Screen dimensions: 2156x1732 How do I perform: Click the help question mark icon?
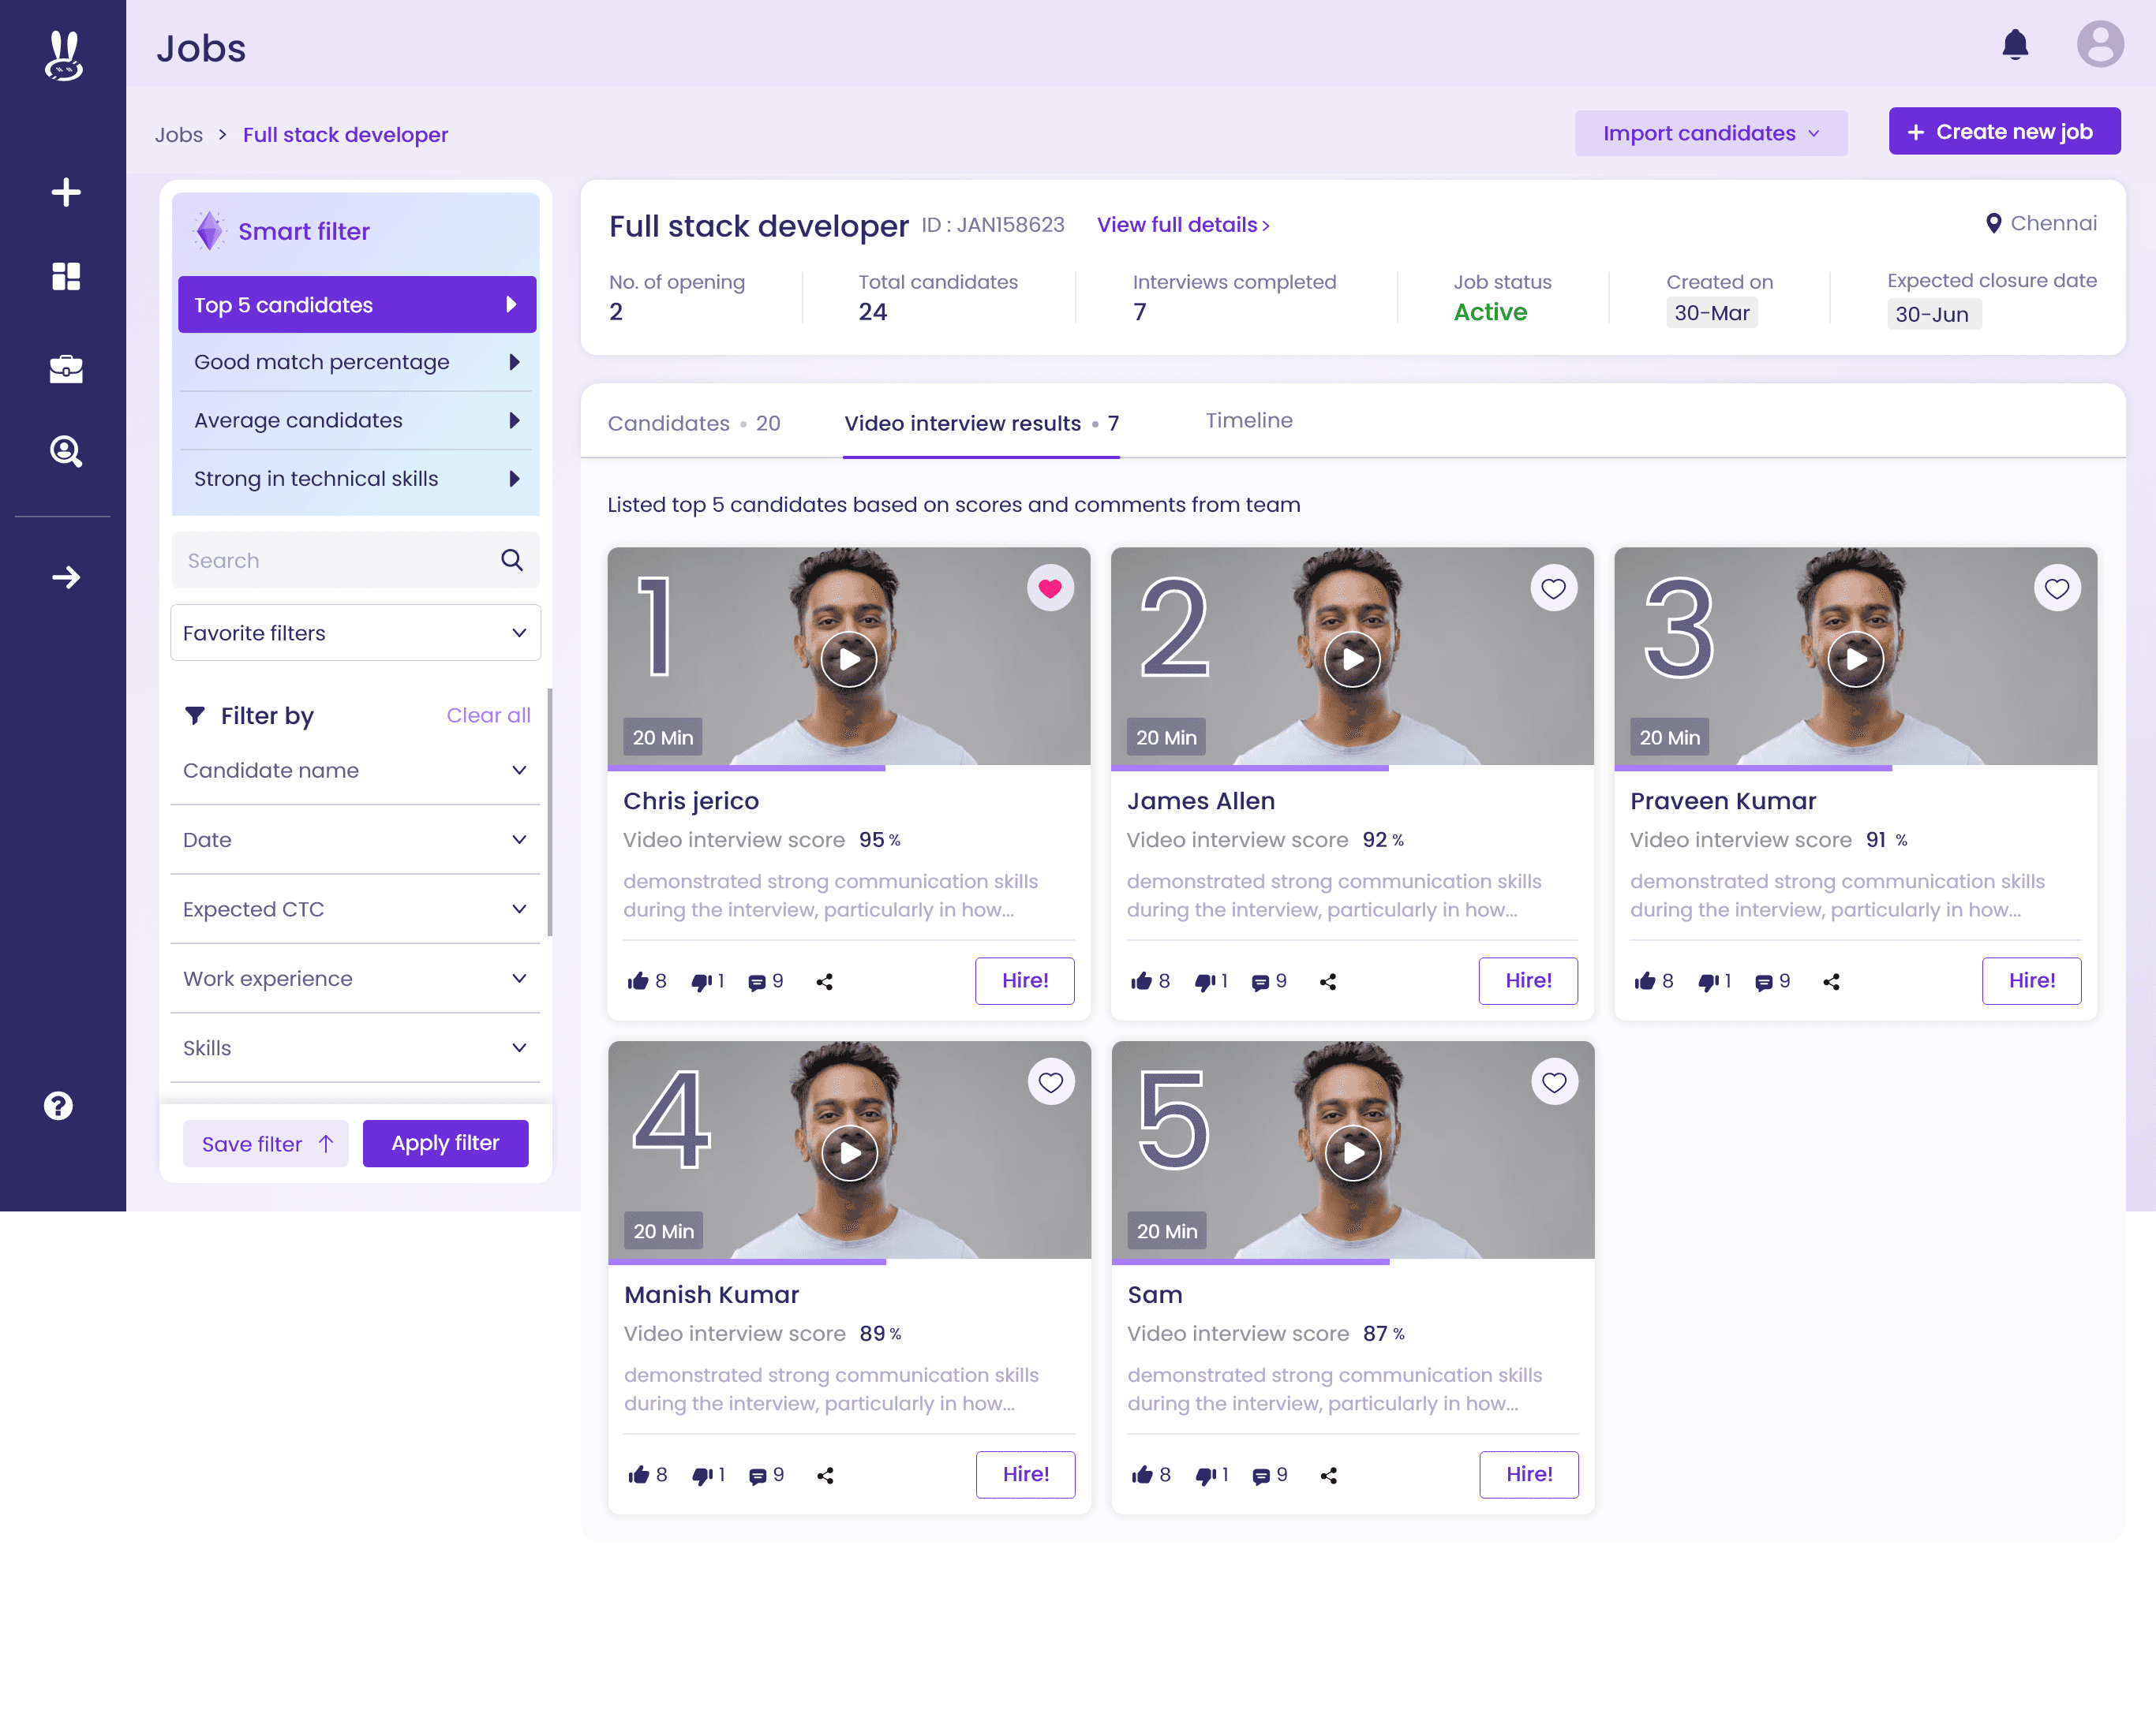[58, 1105]
